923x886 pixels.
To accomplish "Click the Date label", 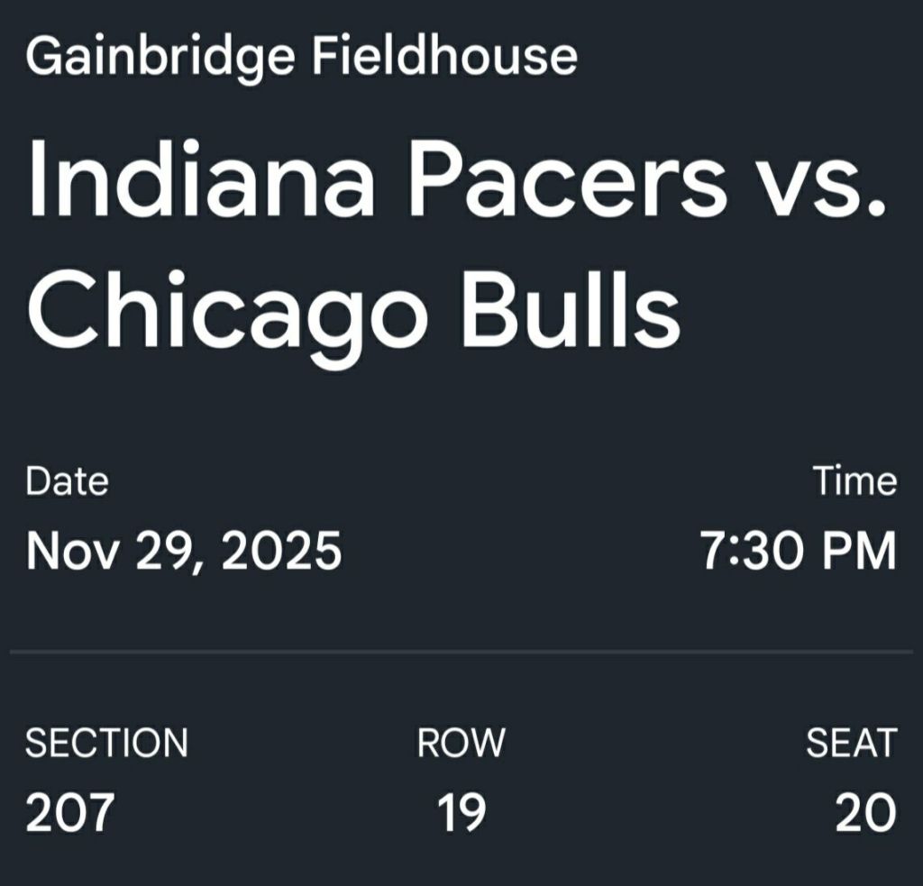I will click(67, 480).
